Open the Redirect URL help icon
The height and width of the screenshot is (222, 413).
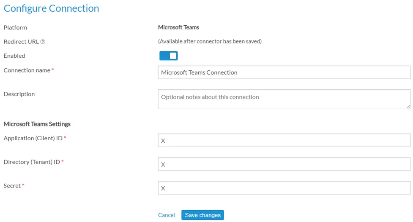click(43, 42)
